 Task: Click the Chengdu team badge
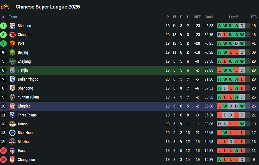tap(12, 35)
